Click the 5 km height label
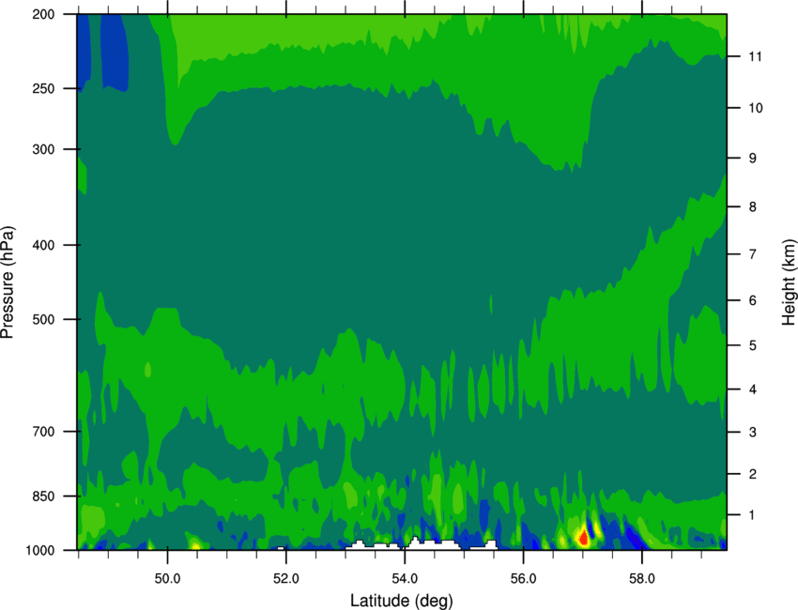798x610 pixels. coord(752,345)
